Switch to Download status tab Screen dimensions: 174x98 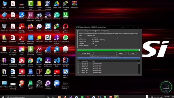(82, 31)
